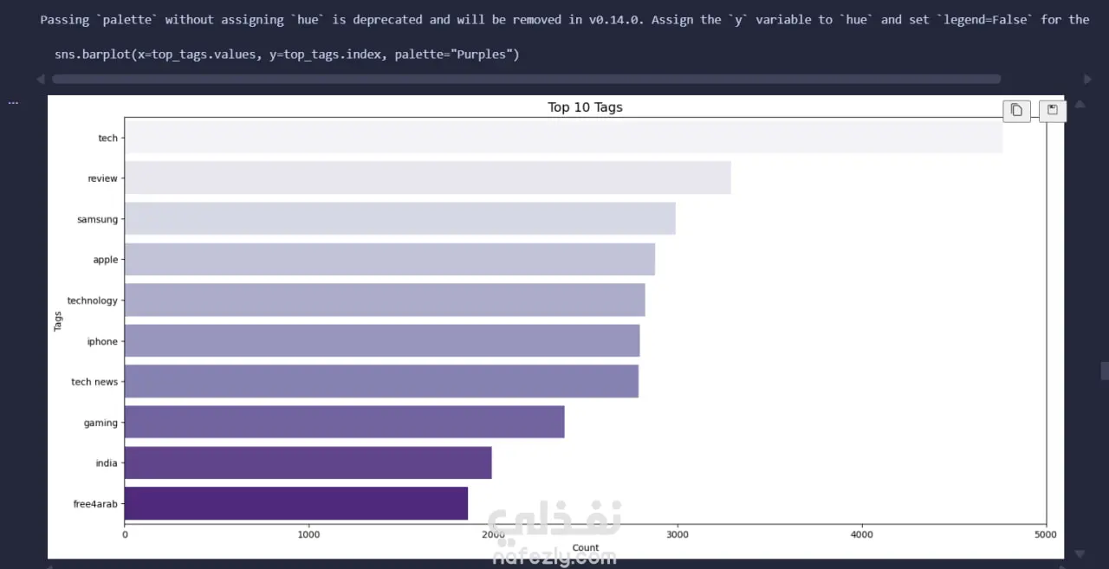Click the 'gaming' bar in the chart
The image size is (1109, 569).
click(x=345, y=423)
